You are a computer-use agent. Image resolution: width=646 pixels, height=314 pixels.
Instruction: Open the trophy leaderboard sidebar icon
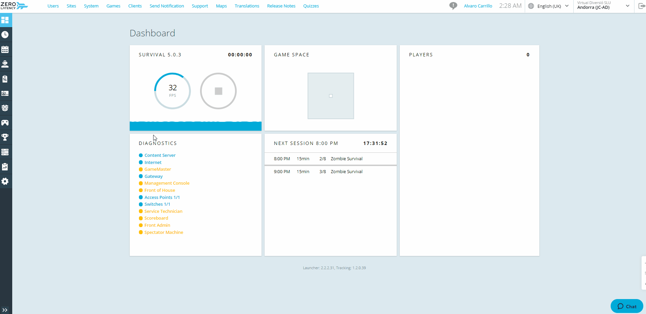(5, 137)
